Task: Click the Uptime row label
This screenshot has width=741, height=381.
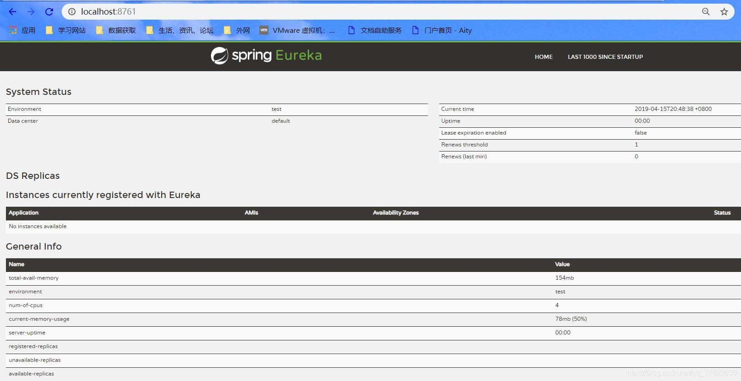Action: (451, 121)
